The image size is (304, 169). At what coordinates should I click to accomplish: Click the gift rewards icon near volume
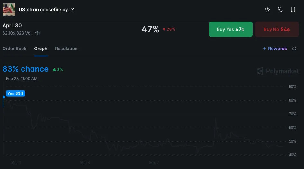[x=38, y=33]
